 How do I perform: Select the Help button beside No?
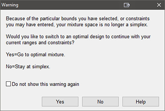[141, 102]
